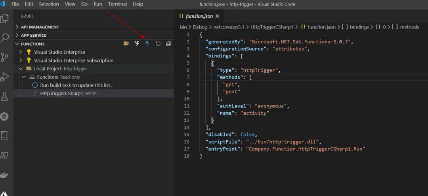Click the "configurationSource" key in editor
The image size is (428, 196).
[236, 49]
